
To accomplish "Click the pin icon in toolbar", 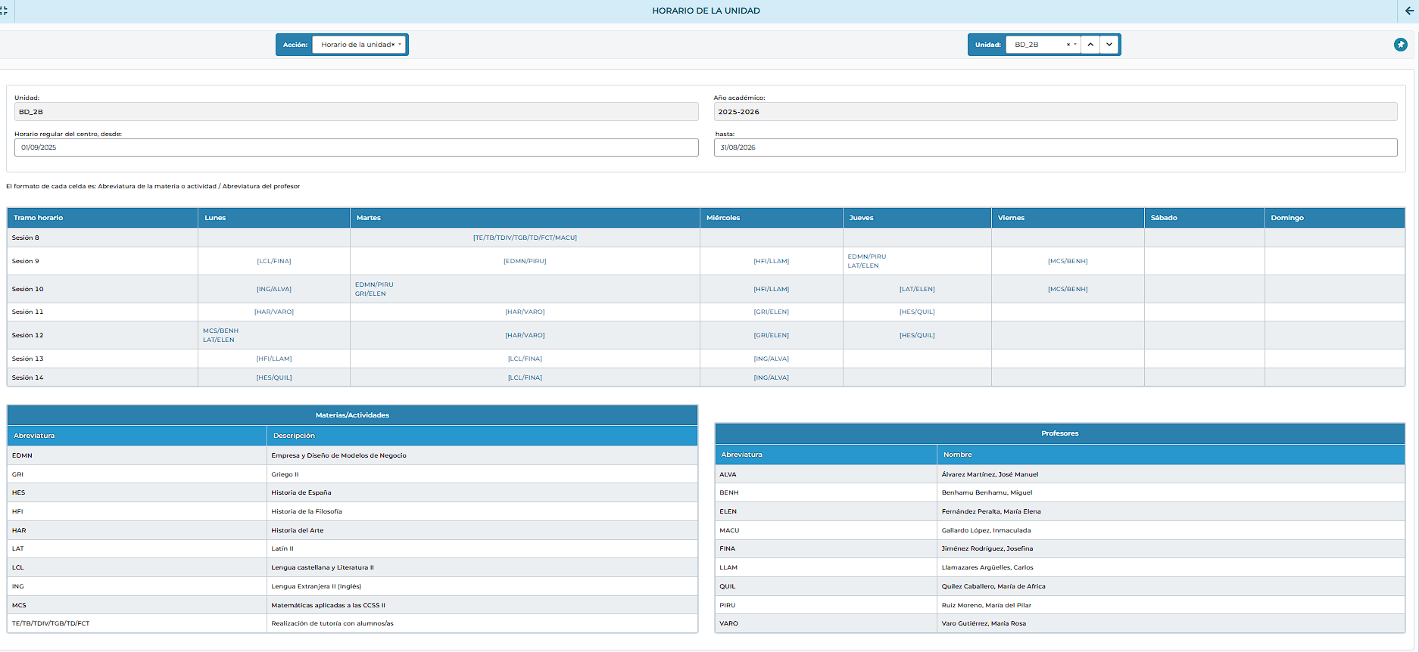I will click(x=1400, y=45).
